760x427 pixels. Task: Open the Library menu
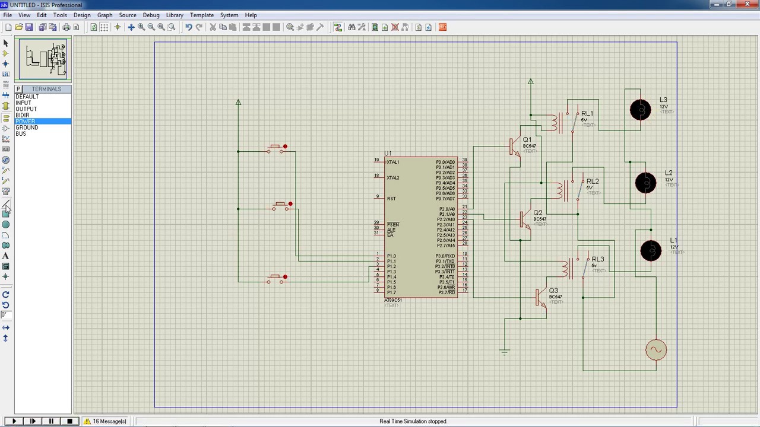point(174,15)
